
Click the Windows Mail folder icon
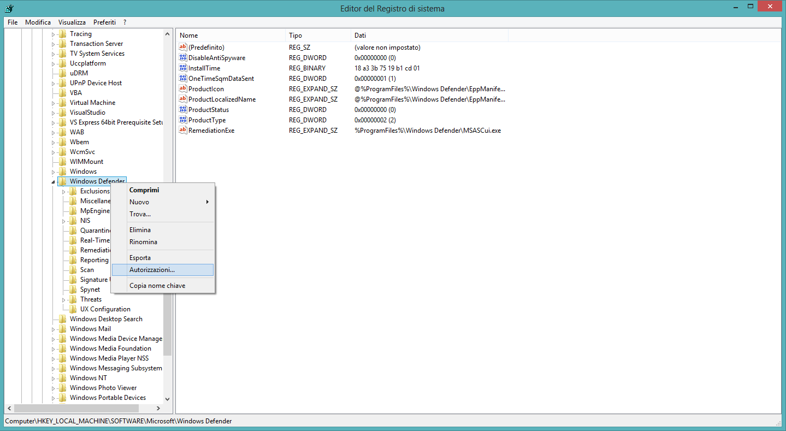[x=62, y=329]
